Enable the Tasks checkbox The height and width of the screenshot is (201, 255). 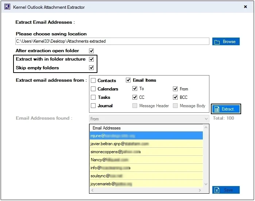point(93,97)
